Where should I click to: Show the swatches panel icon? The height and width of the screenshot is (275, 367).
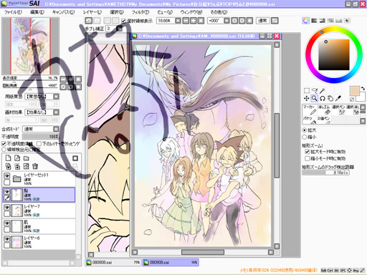pos(339,21)
